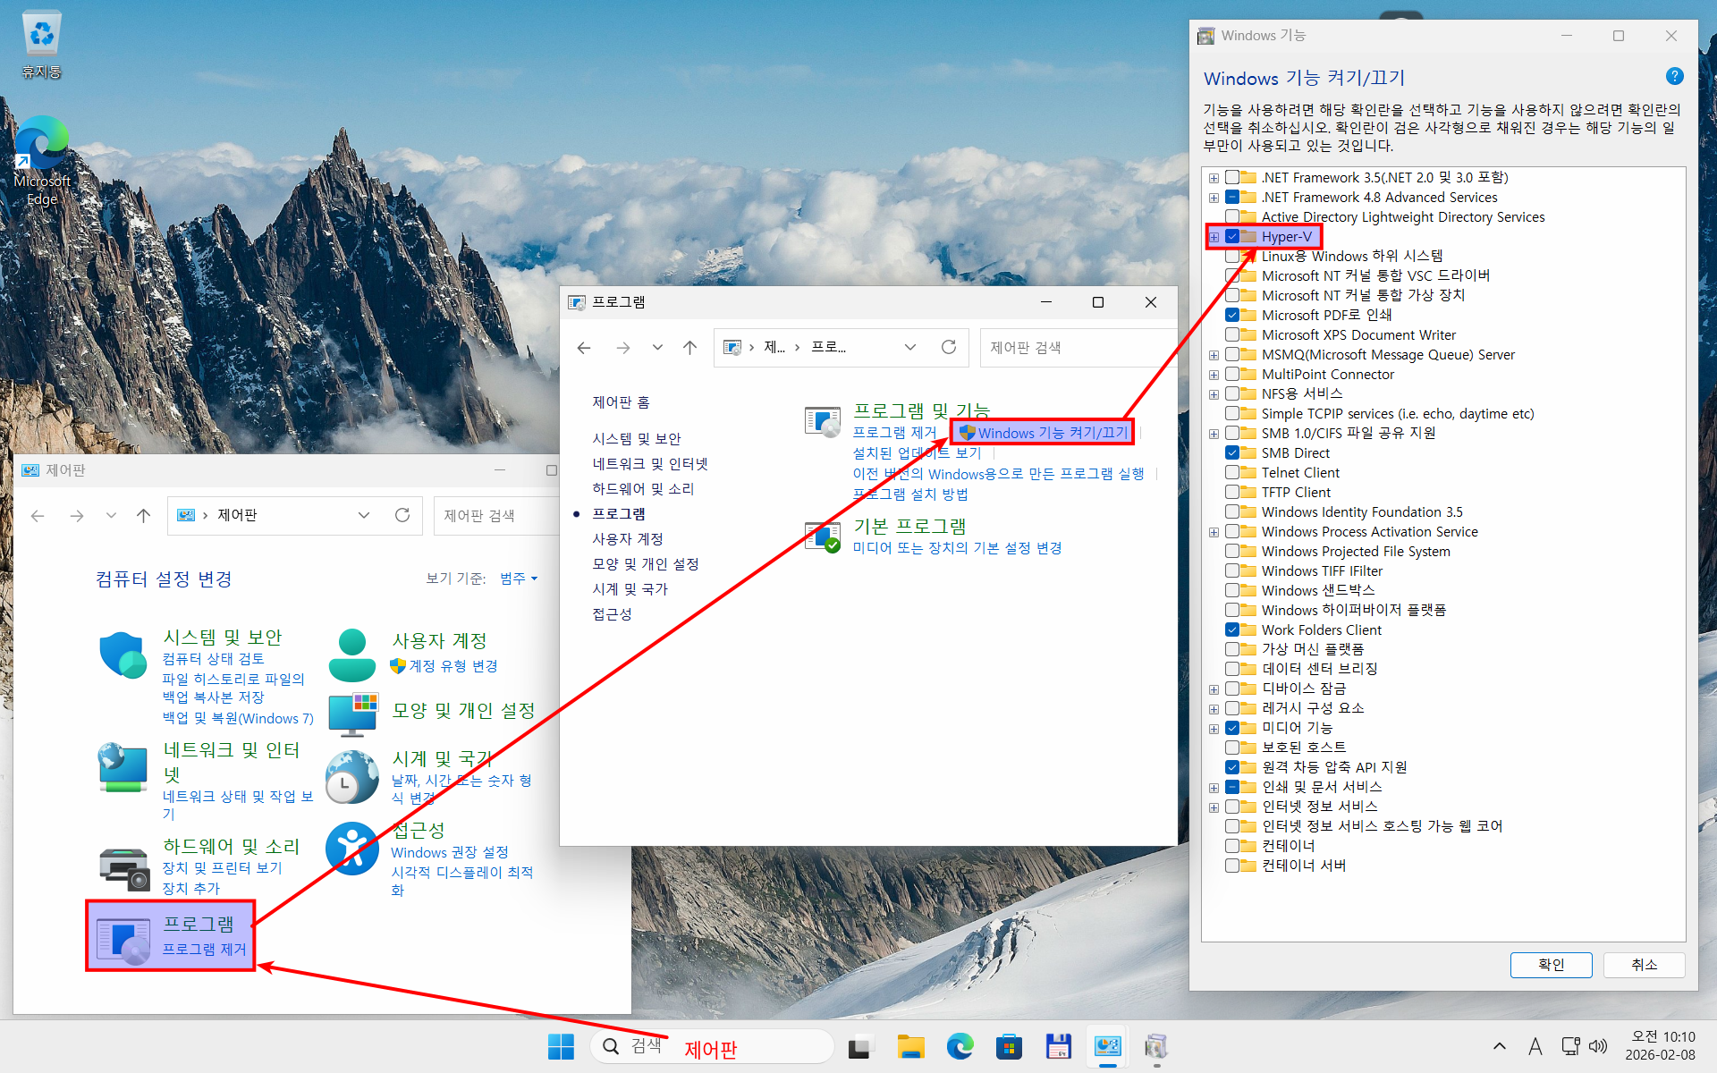Image resolution: width=1717 pixels, height=1073 pixels.
Task: Click taskbar 검색 search box
Action: pyautogui.click(x=712, y=1046)
